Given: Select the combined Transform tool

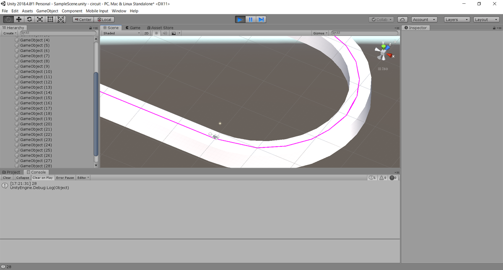Looking at the screenshot, I should [61, 19].
